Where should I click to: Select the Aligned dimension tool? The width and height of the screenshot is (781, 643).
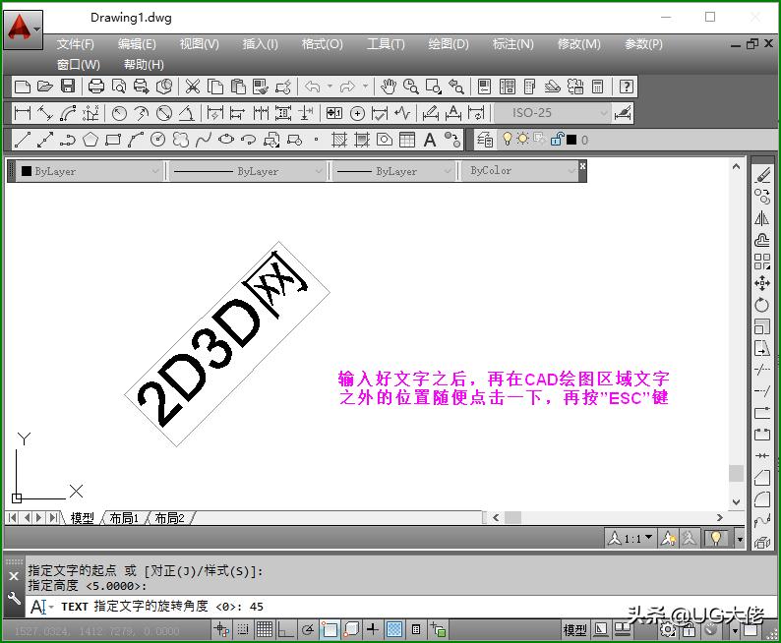45,113
